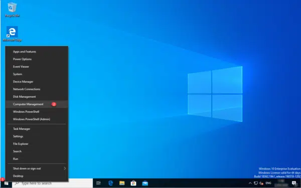301x188 pixels.
Task: Open Microsoft Store taskbar icon
Action: 133,183
